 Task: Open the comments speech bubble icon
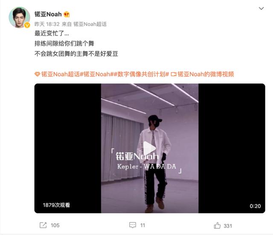pyautogui.click(x=133, y=225)
